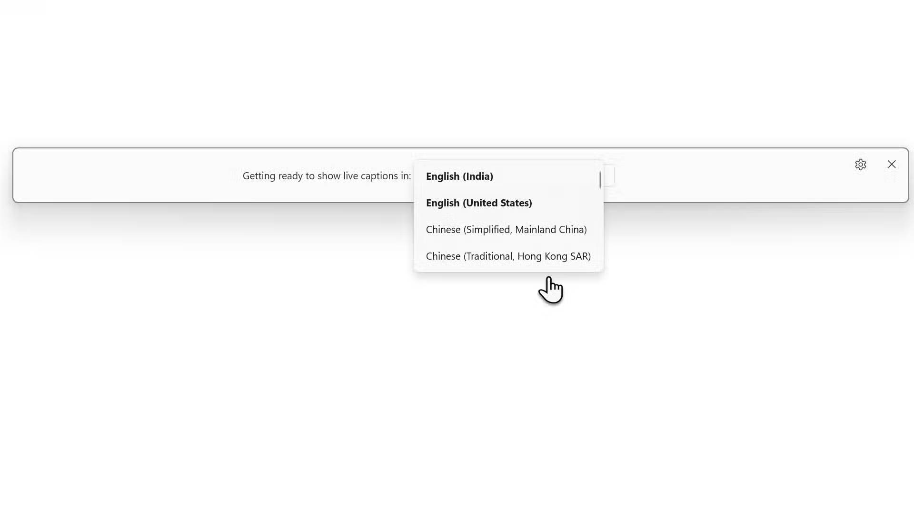Pick Chinese (Simplified, Mainland China) option

click(x=508, y=230)
